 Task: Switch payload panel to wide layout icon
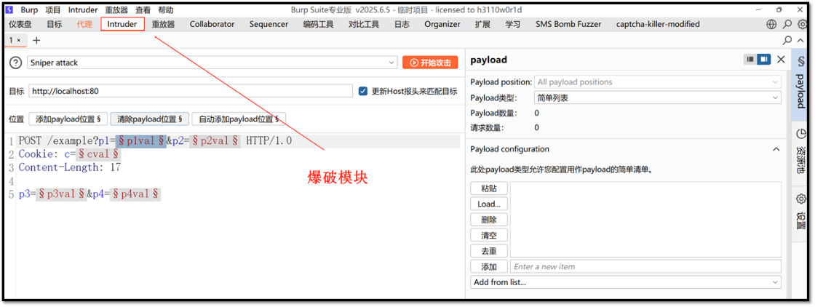point(763,59)
